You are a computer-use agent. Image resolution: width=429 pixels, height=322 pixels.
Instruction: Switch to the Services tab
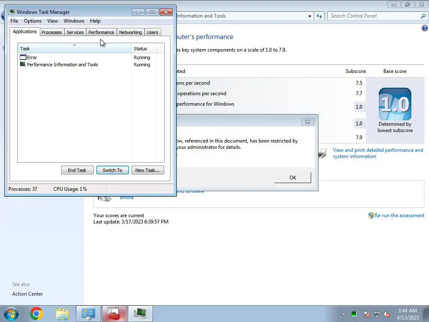tap(75, 32)
